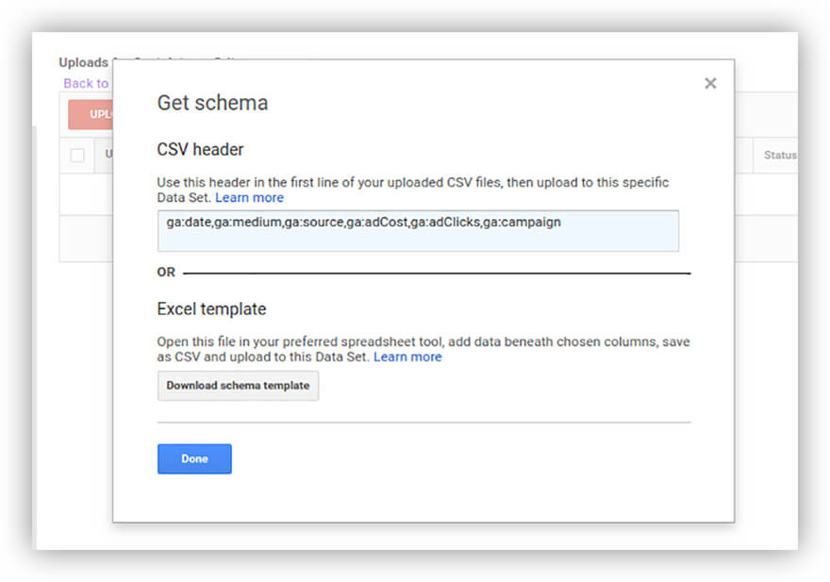830x582 pixels.
Task: Click the Uploads page heading
Action: click(84, 63)
